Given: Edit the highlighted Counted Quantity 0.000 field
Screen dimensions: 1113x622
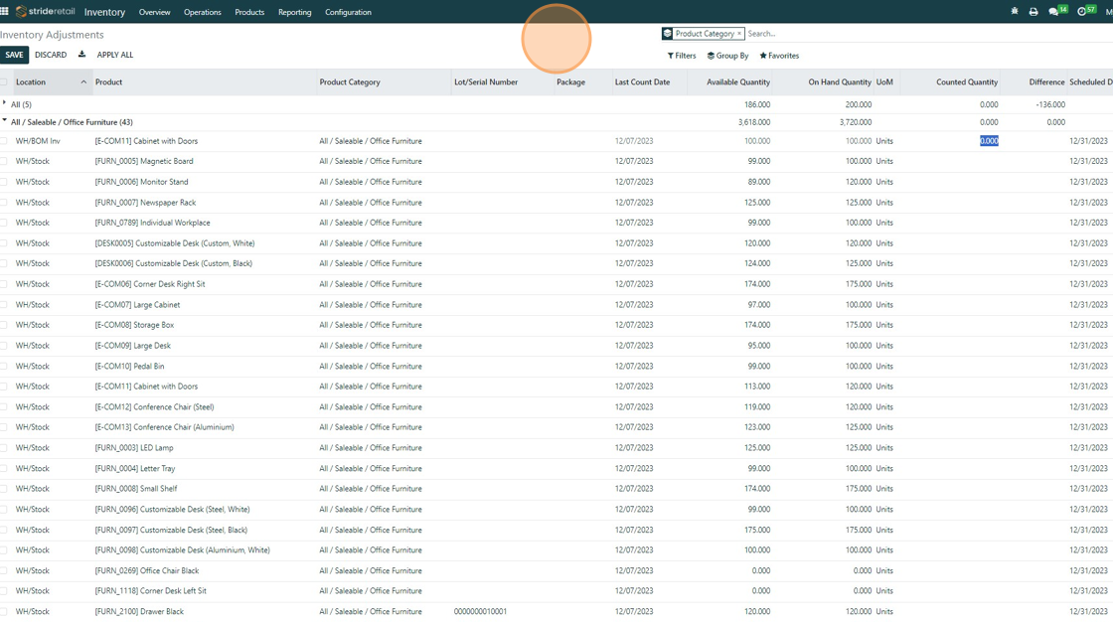Looking at the screenshot, I should [x=989, y=140].
